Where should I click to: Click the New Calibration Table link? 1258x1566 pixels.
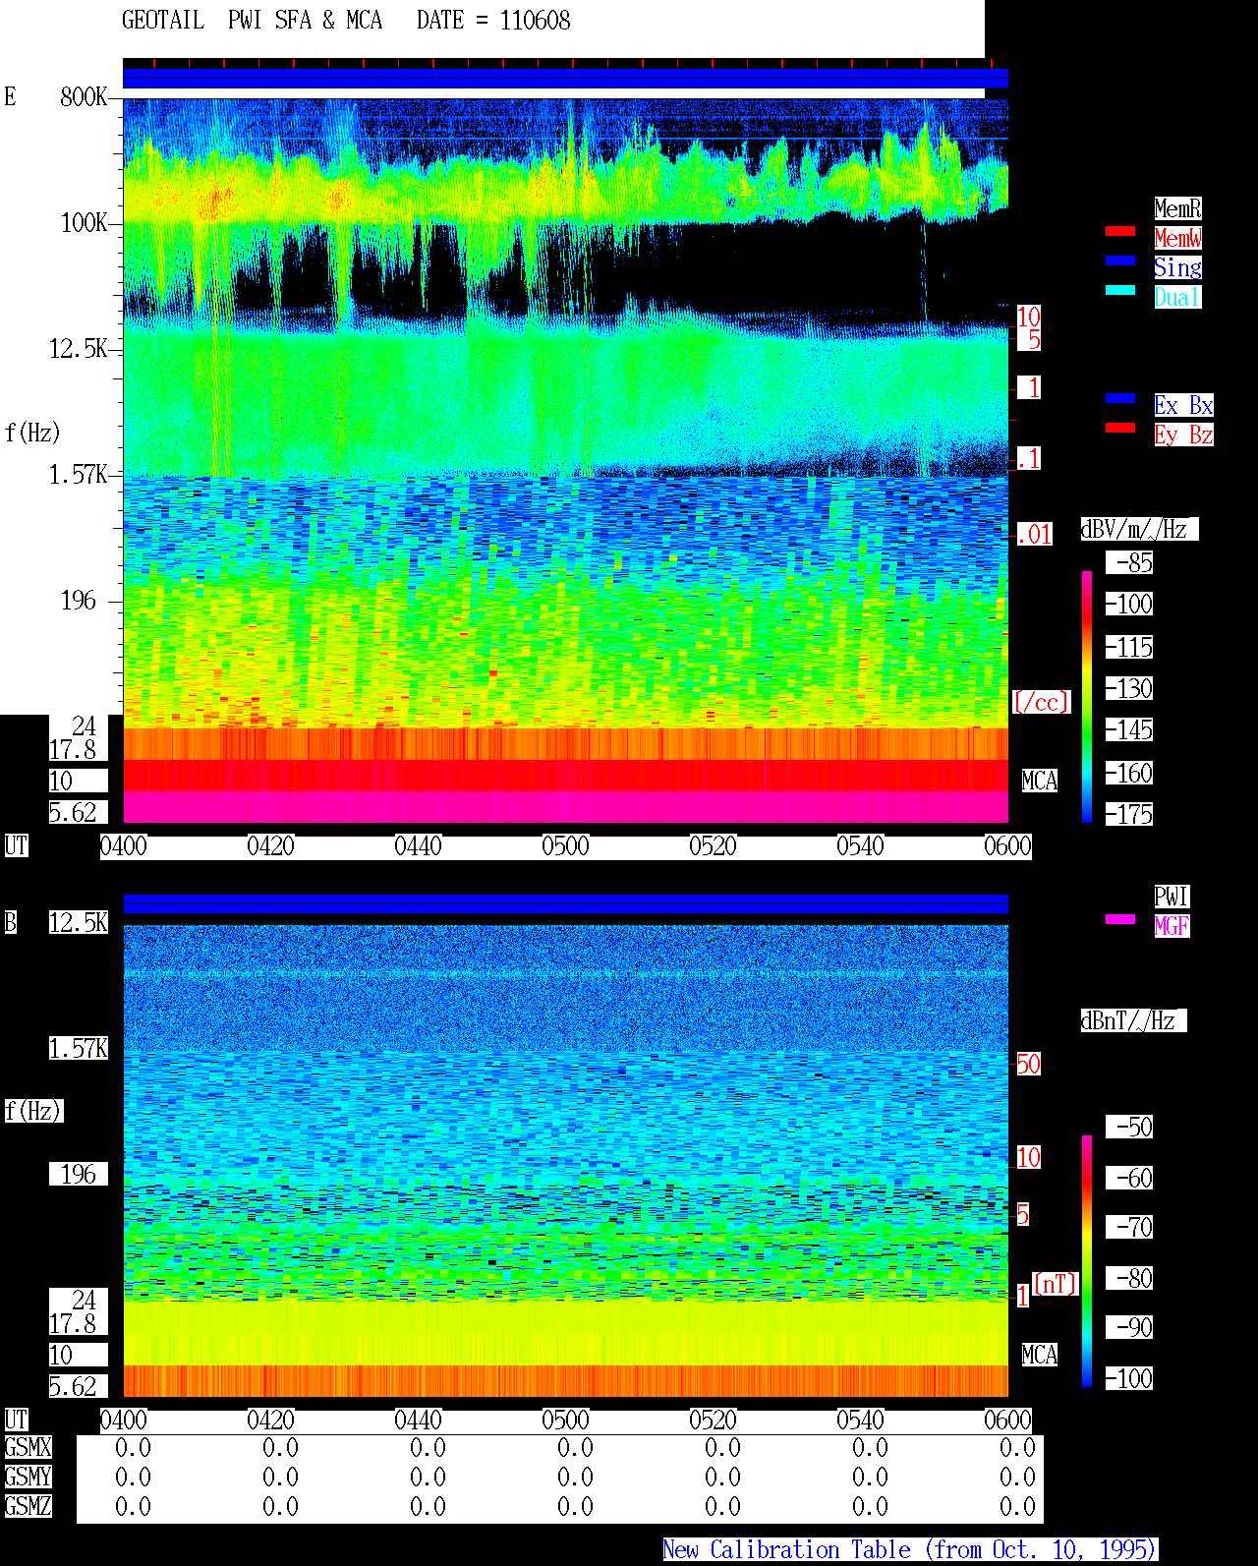(x=910, y=1550)
